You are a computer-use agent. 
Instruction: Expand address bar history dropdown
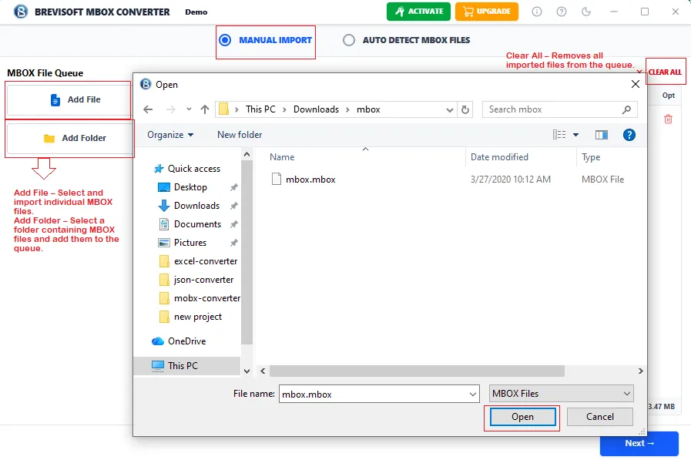pyautogui.click(x=450, y=109)
